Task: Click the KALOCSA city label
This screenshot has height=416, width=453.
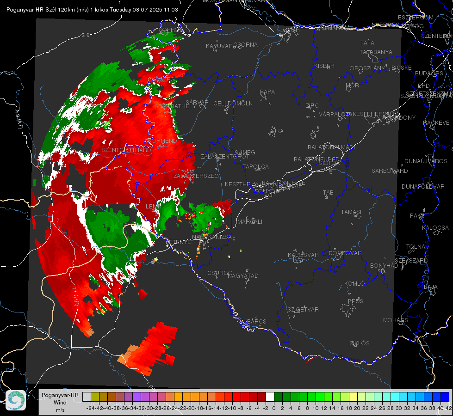Action: tap(435, 228)
